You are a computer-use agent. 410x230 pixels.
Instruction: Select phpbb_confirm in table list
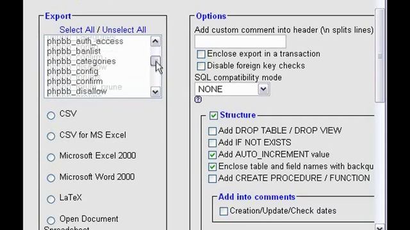click(75, 81)
